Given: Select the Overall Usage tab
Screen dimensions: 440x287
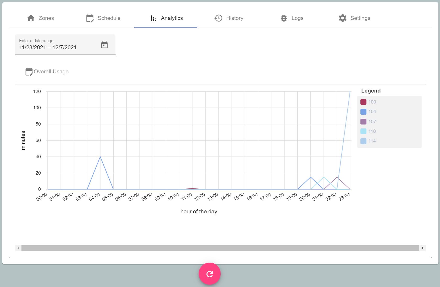Looking at the screenshot, I should tap(47, 72).
